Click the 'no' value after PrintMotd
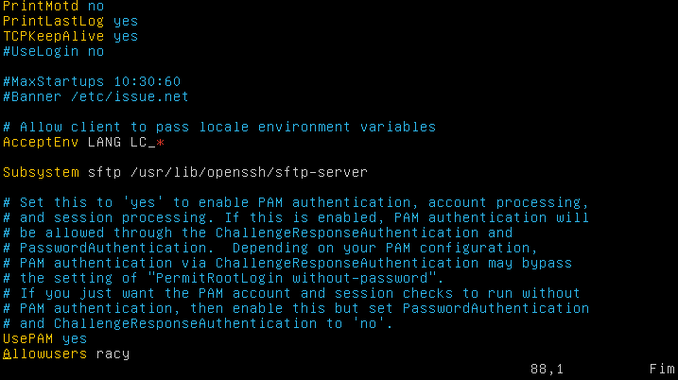Viewport: 678px width, 380px height. point(96,6)
